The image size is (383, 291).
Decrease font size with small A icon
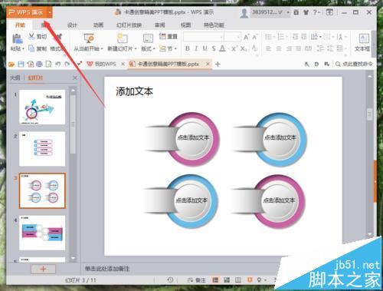(255, 37)
